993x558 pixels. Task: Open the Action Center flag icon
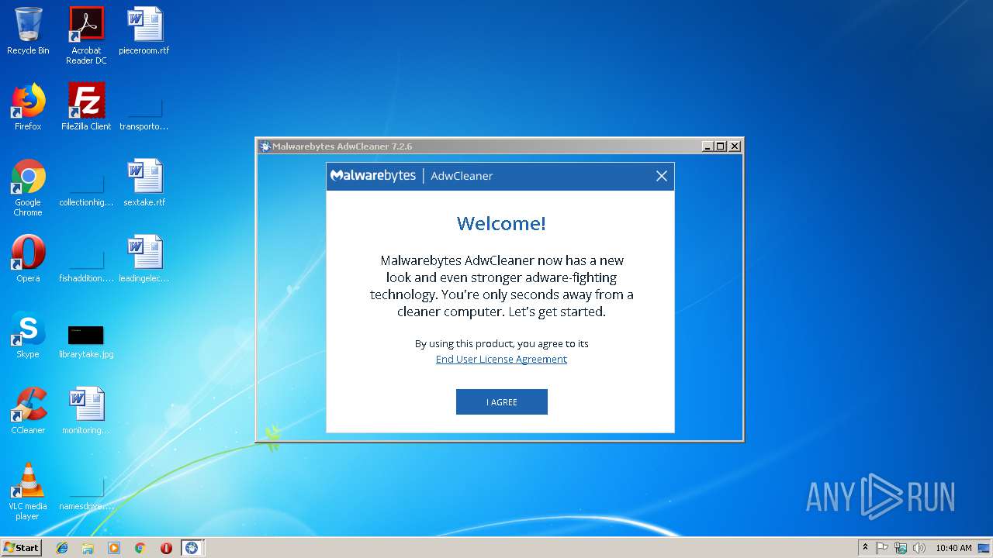(x=882, y=547)
